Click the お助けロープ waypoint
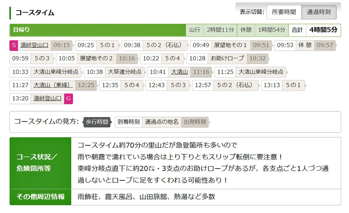Screen dimensions: 349x213 pos(227,59)
